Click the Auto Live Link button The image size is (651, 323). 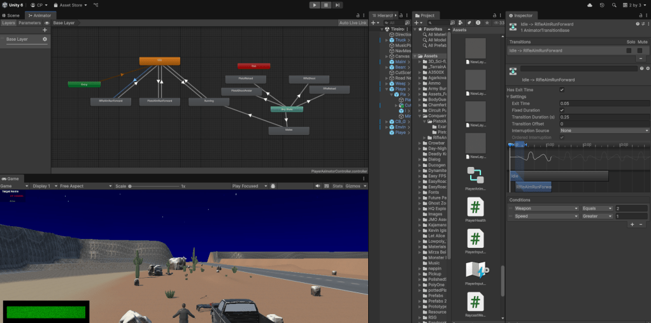click(352, 23)
